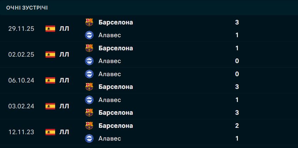Open Алавес team in 03.02.24 match
The image size is (298, 148).
[x=110, y=100]
